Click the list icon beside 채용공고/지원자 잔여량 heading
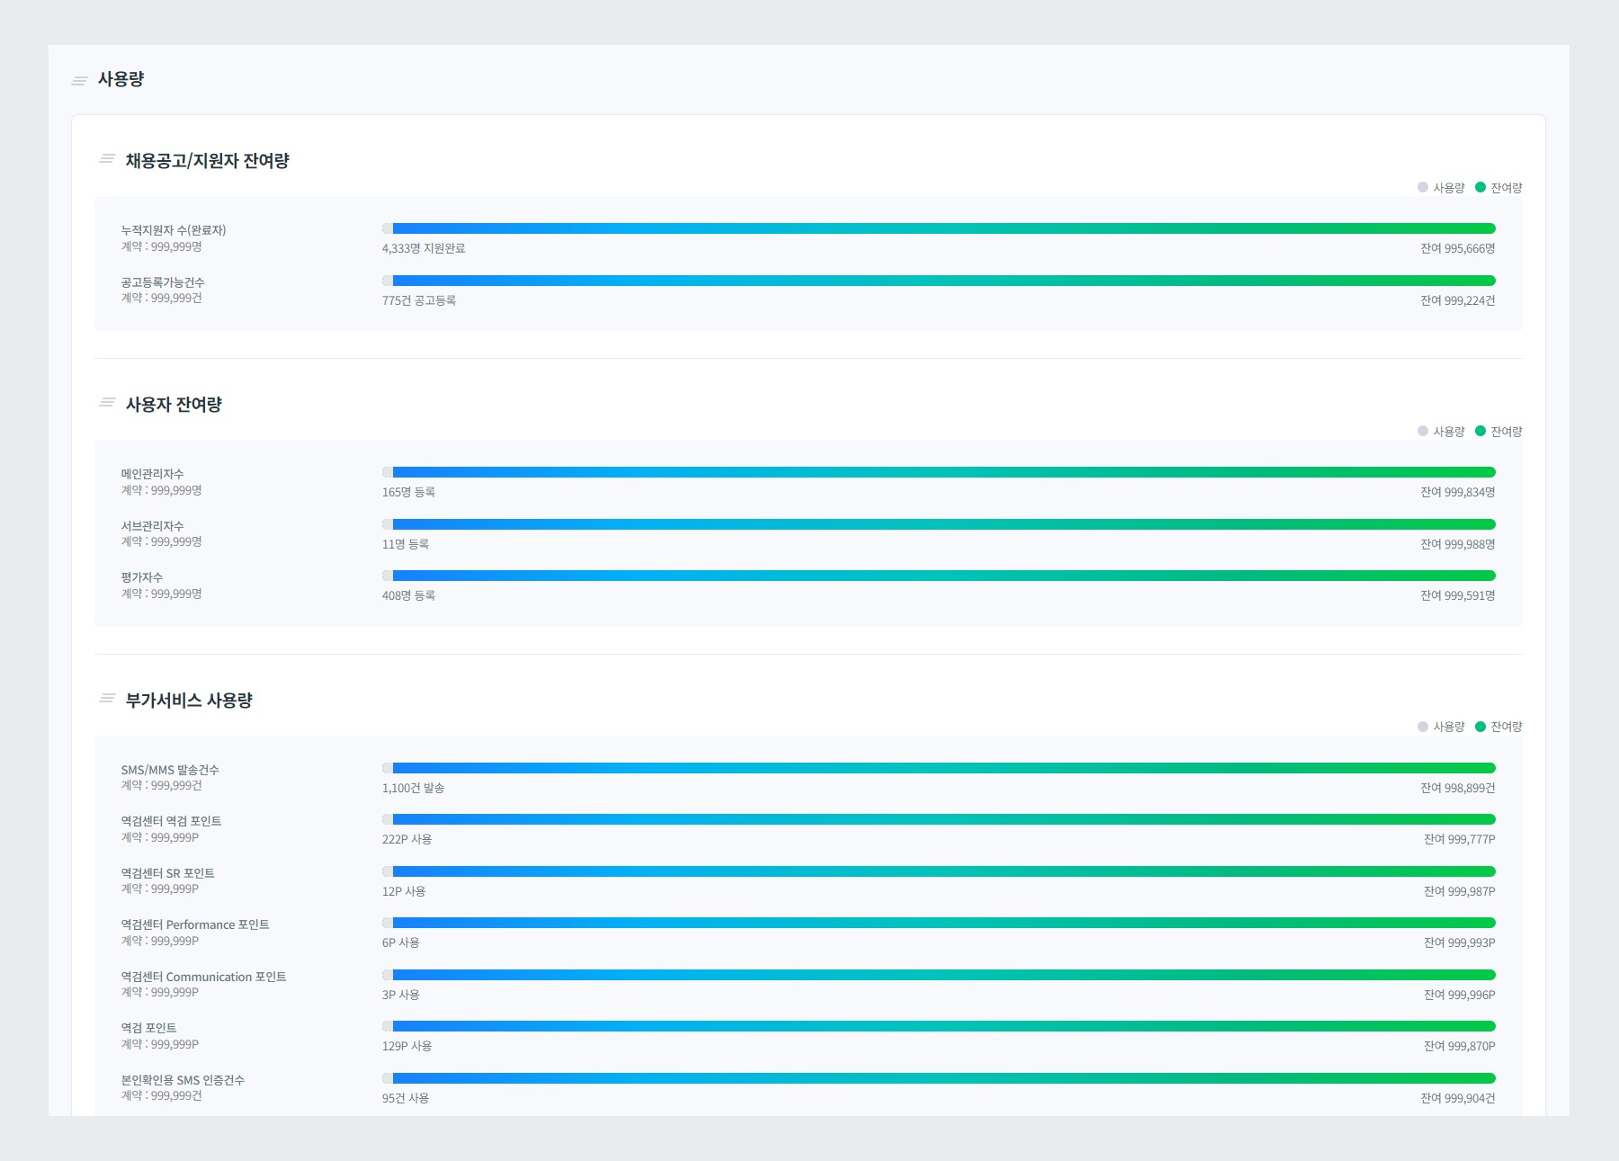The width and height of the screenshot is (1619, 1161). (x=107, y=159)
